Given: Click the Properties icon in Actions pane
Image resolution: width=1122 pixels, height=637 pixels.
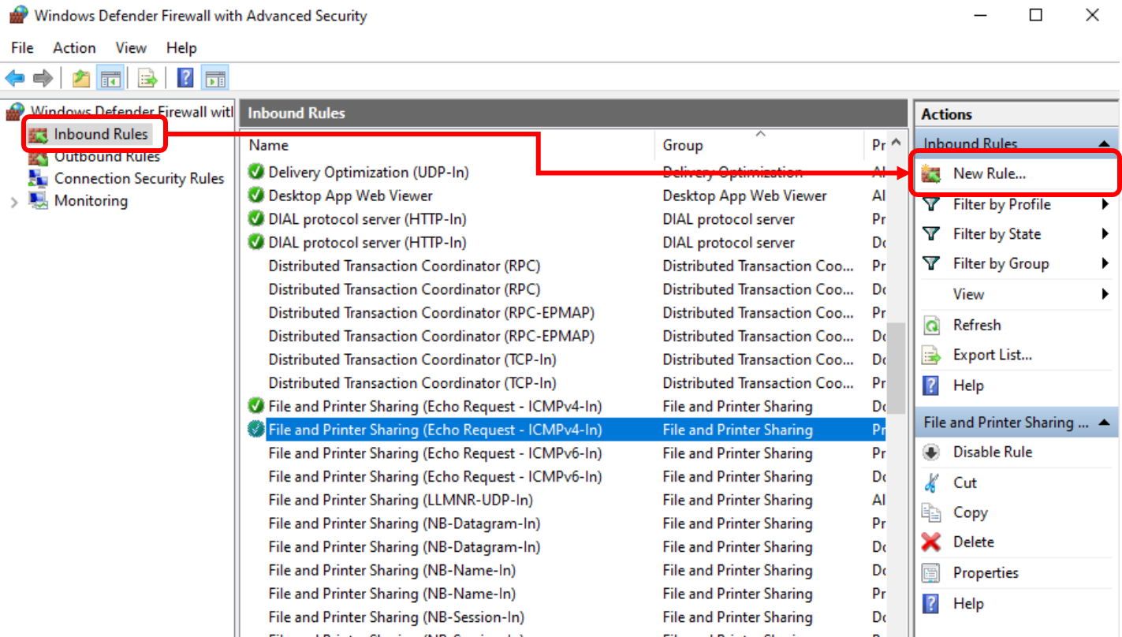Looking at the screenshot, I should click(x=931, y=573).
